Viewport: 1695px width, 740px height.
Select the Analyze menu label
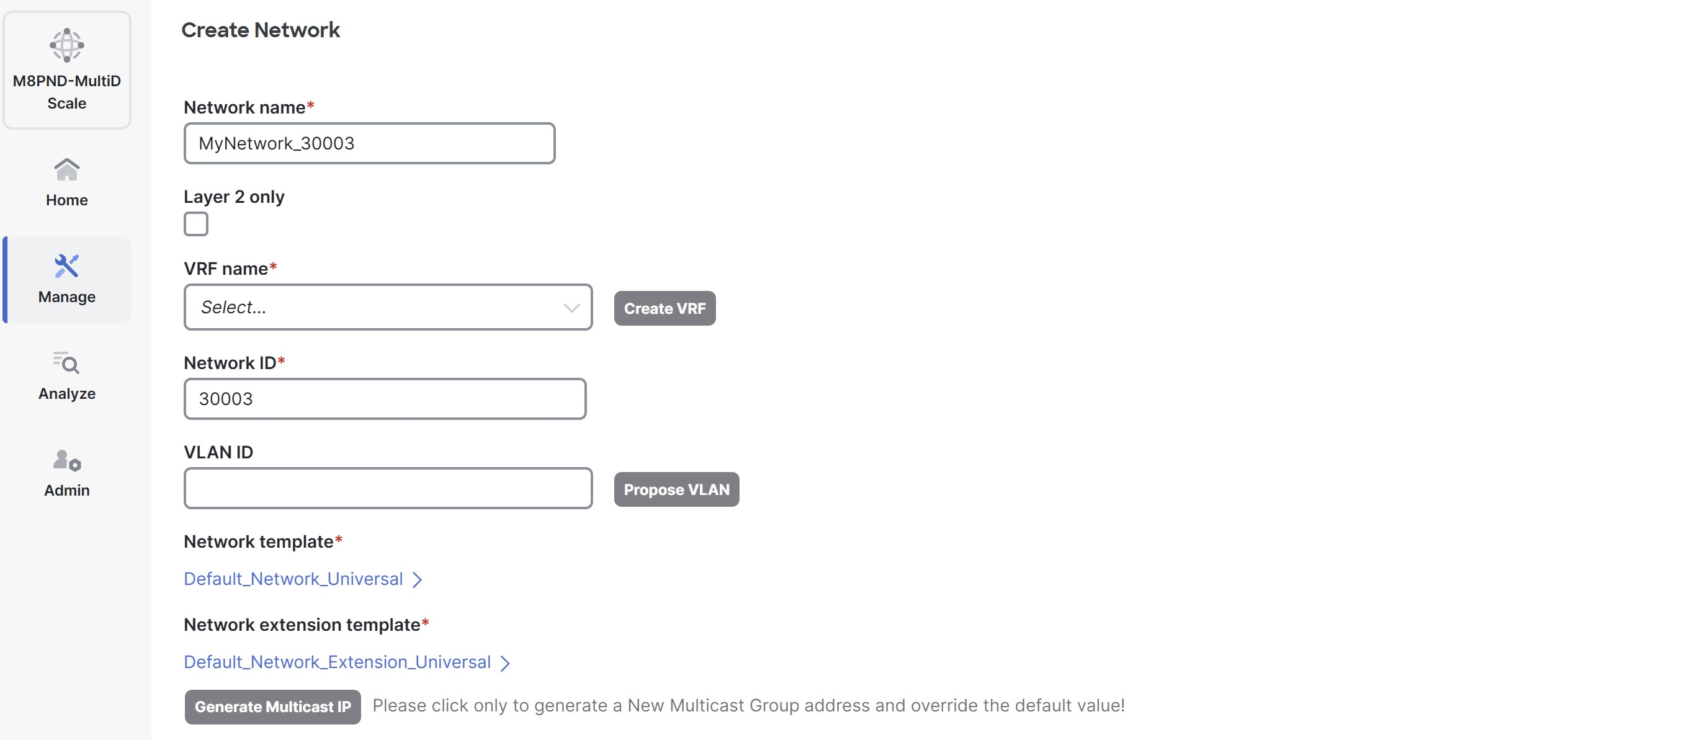click(66, 393)
